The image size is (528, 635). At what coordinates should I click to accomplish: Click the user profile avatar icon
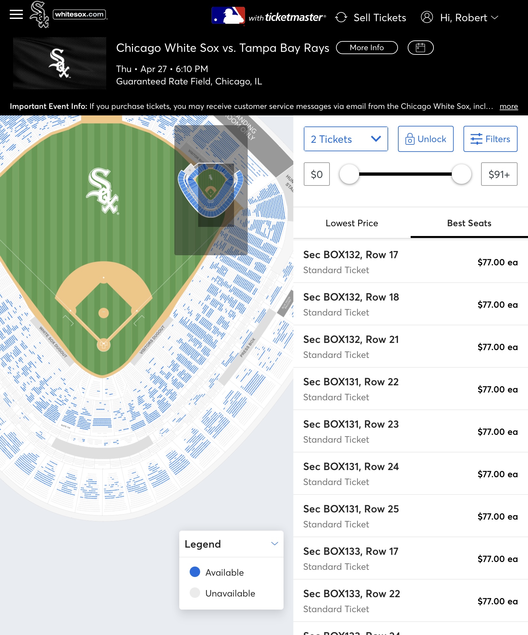pos(427,17)
